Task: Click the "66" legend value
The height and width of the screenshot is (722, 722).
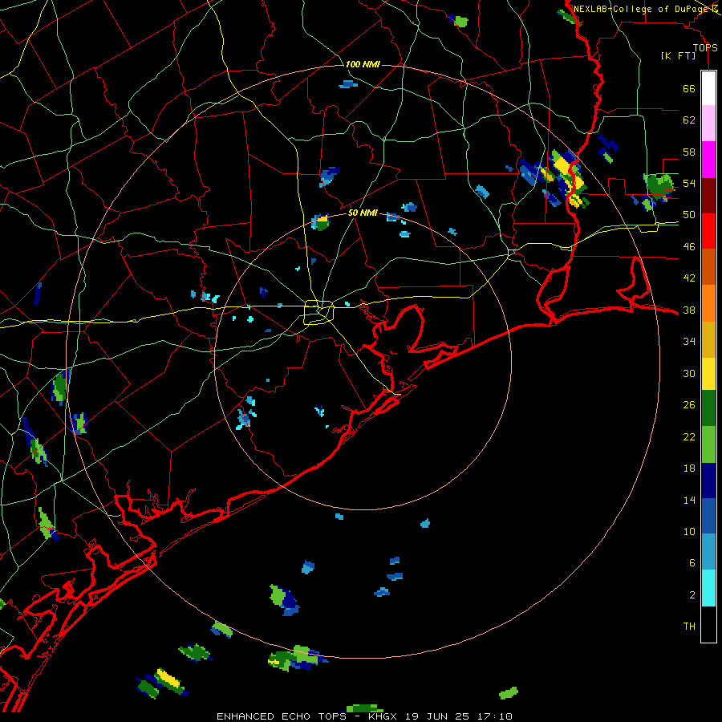Action: pos(689,89)
